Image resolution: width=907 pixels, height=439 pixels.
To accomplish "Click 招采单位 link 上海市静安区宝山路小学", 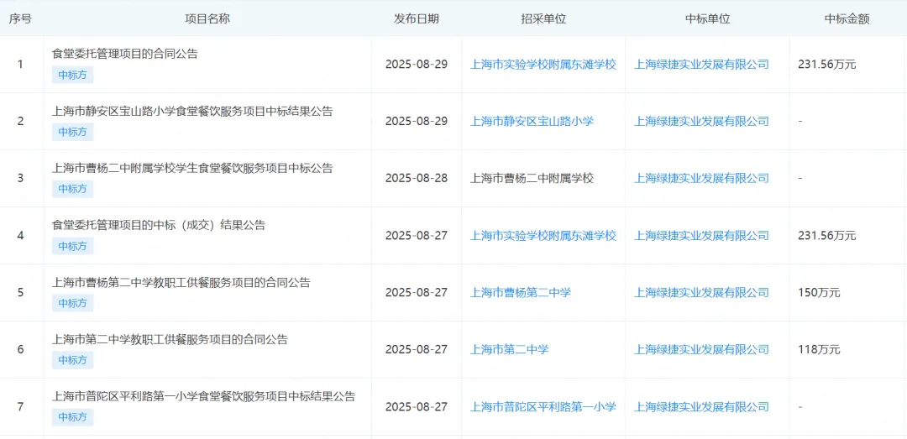I will tap(532, 121).
